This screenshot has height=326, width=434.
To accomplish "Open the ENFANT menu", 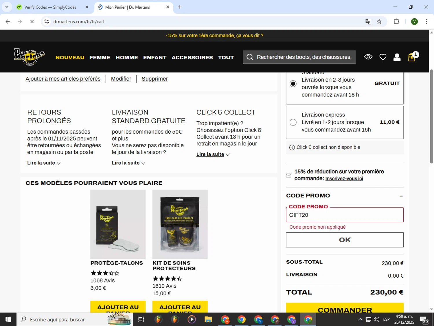I will tap(155, 57).
